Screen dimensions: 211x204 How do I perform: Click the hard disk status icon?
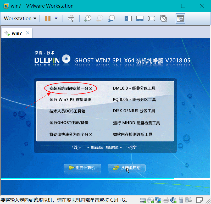point(143,200)
